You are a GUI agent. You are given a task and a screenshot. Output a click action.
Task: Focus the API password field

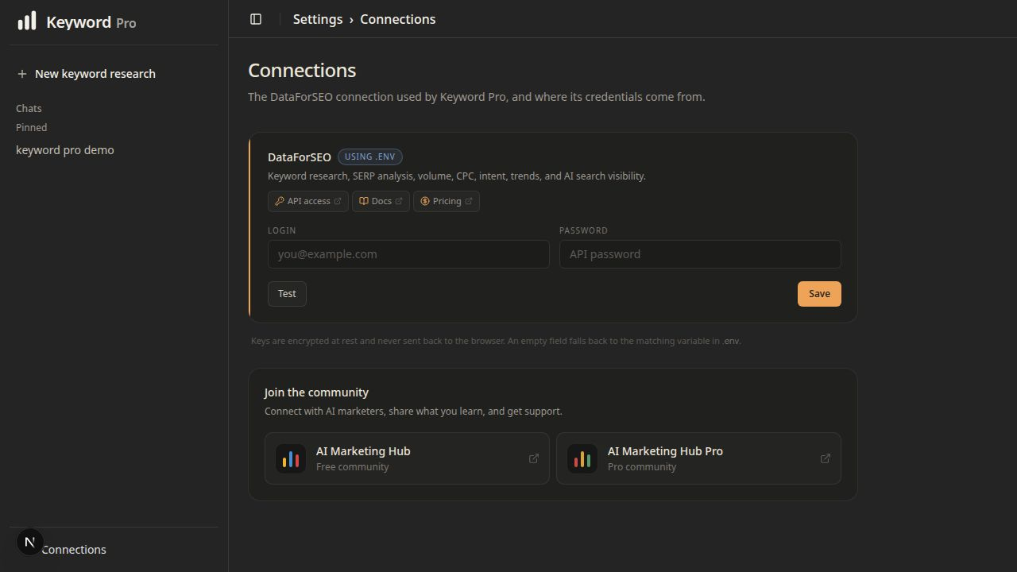(700, 254)
